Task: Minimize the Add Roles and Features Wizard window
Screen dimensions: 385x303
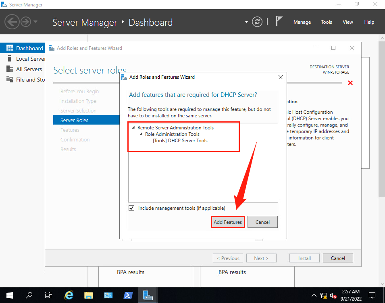Action: [x=315, y=48]
